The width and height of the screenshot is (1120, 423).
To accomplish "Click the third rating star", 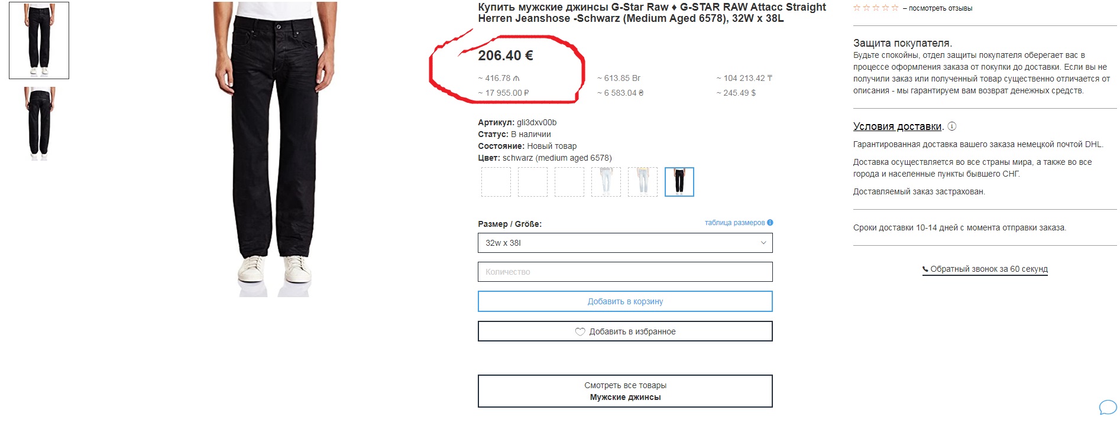I will click(876, 8).
